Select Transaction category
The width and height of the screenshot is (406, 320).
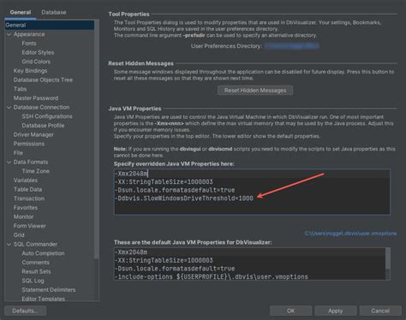click(x=29, y=199)
